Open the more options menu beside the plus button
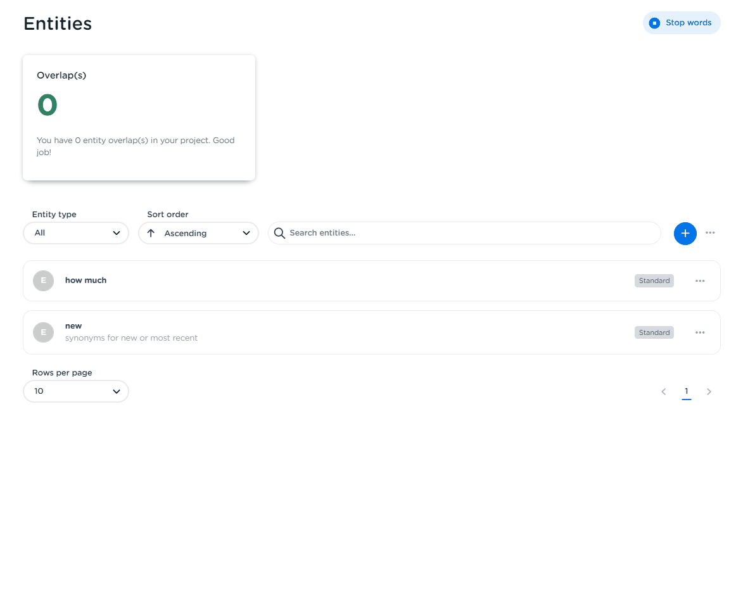The height and width of the screenshot is (592, 755). (x=710, y=233)
